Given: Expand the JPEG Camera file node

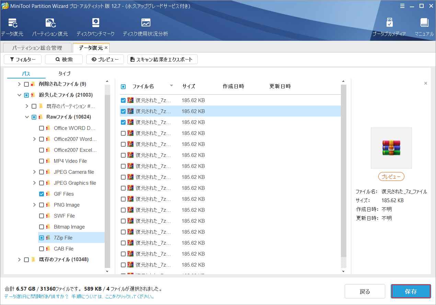Looking at the screenshot, I should tap(34, 172).
